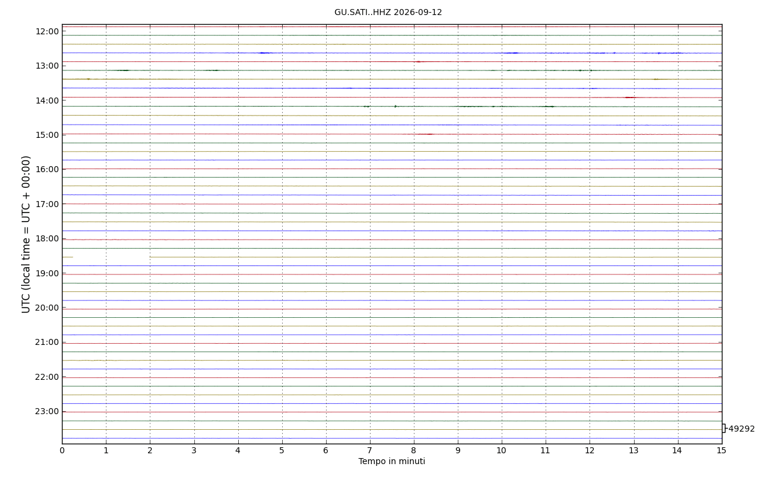This screenshot has width=776, height=493.
Task: Click the green burst near minute 11 after 14:00
Action: coord(549,107)
